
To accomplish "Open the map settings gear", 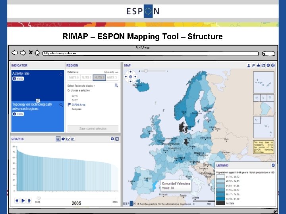I will pyautogui.click(x=268, y=65).
